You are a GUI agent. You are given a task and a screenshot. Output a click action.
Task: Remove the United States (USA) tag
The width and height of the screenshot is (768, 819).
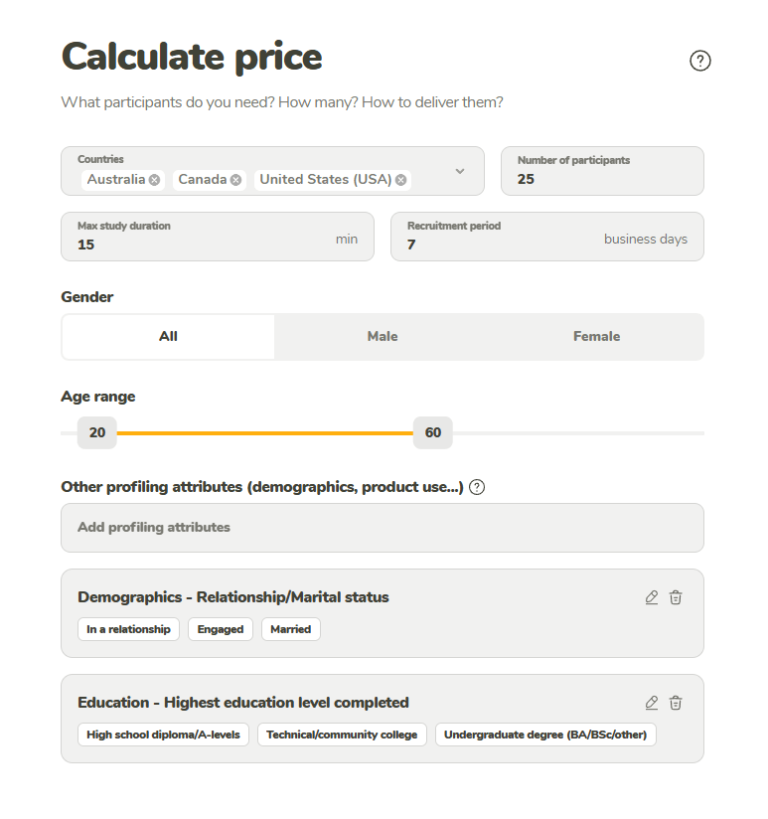click(x=400, y=180)
